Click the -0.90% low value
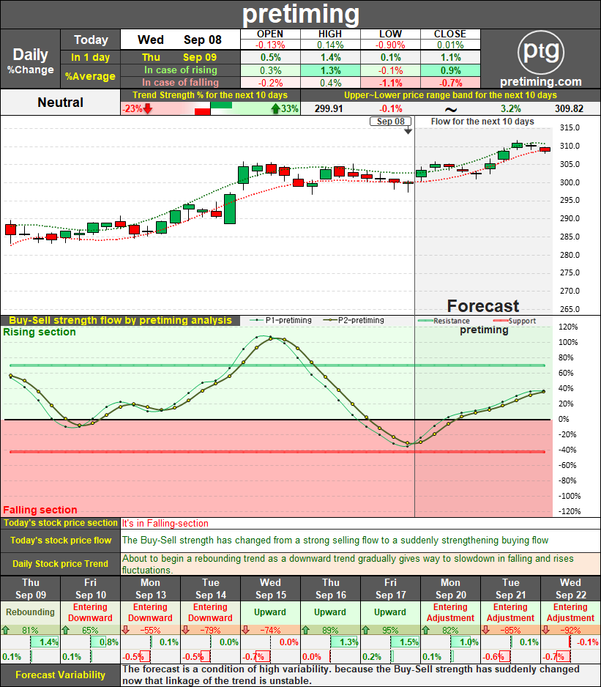601x687 pixels. (x=390, y=45)
